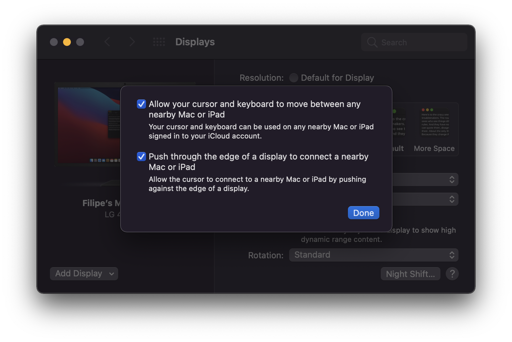Screen dimensions: 512x342
Task: Click the yellow minimize window button
Action: point(67,42)
